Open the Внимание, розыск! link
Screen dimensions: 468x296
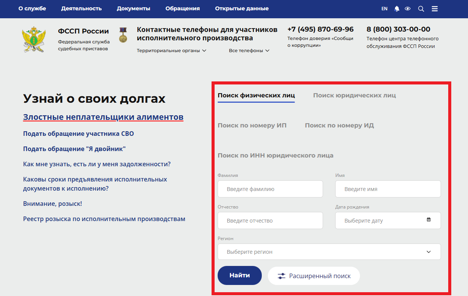51,203
